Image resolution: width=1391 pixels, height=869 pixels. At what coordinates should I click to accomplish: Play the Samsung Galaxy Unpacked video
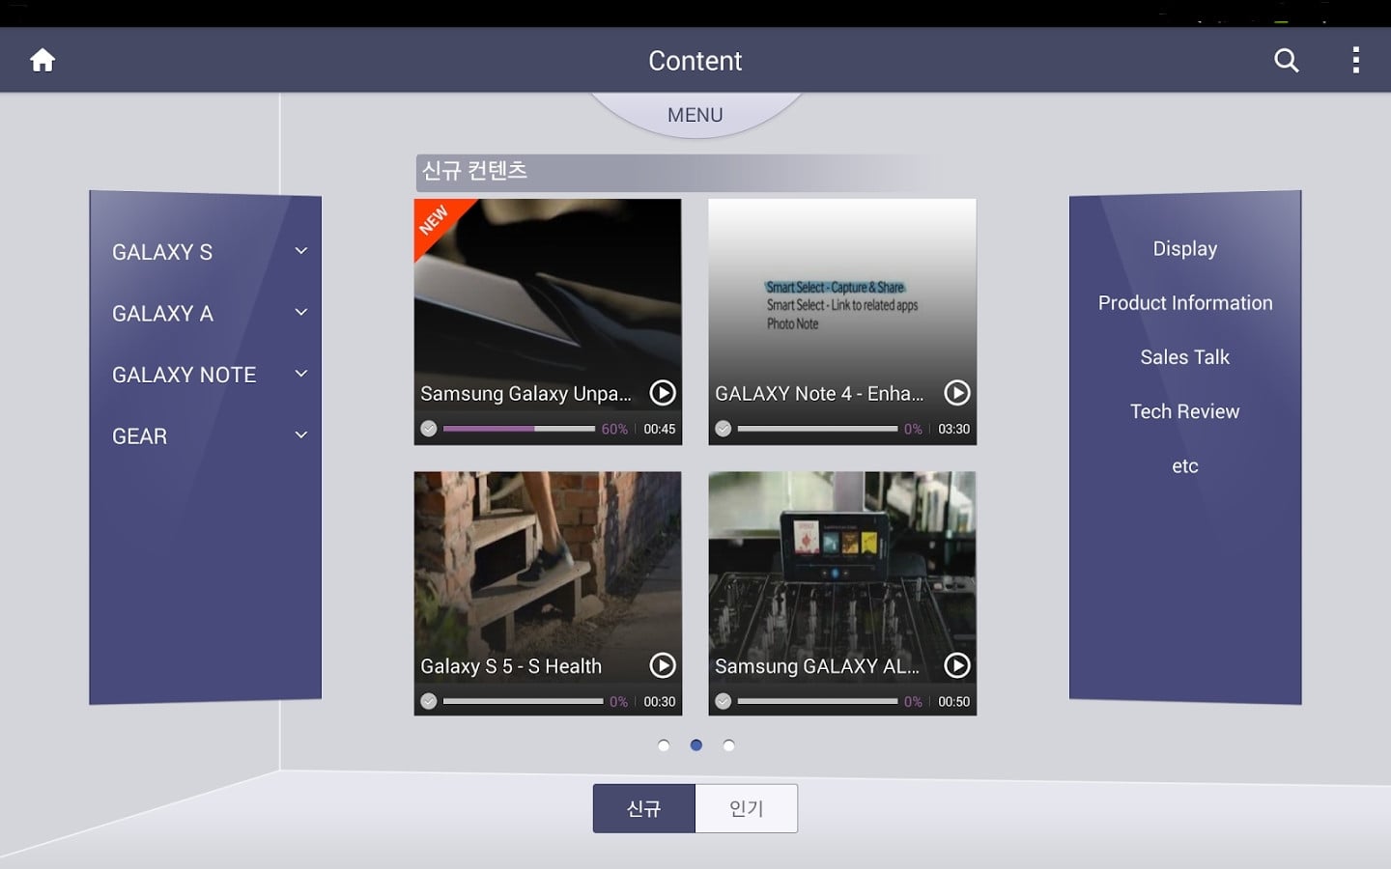click(x=663, y=393)
